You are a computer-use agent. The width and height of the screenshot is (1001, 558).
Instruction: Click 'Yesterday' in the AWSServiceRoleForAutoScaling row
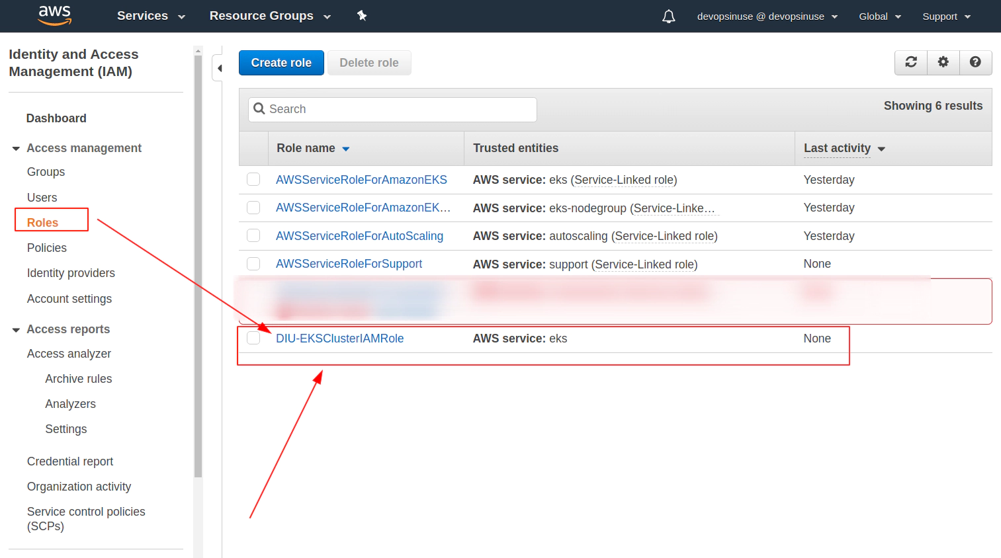[x=829, y=236]
